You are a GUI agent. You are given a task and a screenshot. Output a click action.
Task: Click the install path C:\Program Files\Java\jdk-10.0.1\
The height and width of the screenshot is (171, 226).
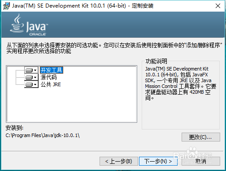[x=43, y=135]
